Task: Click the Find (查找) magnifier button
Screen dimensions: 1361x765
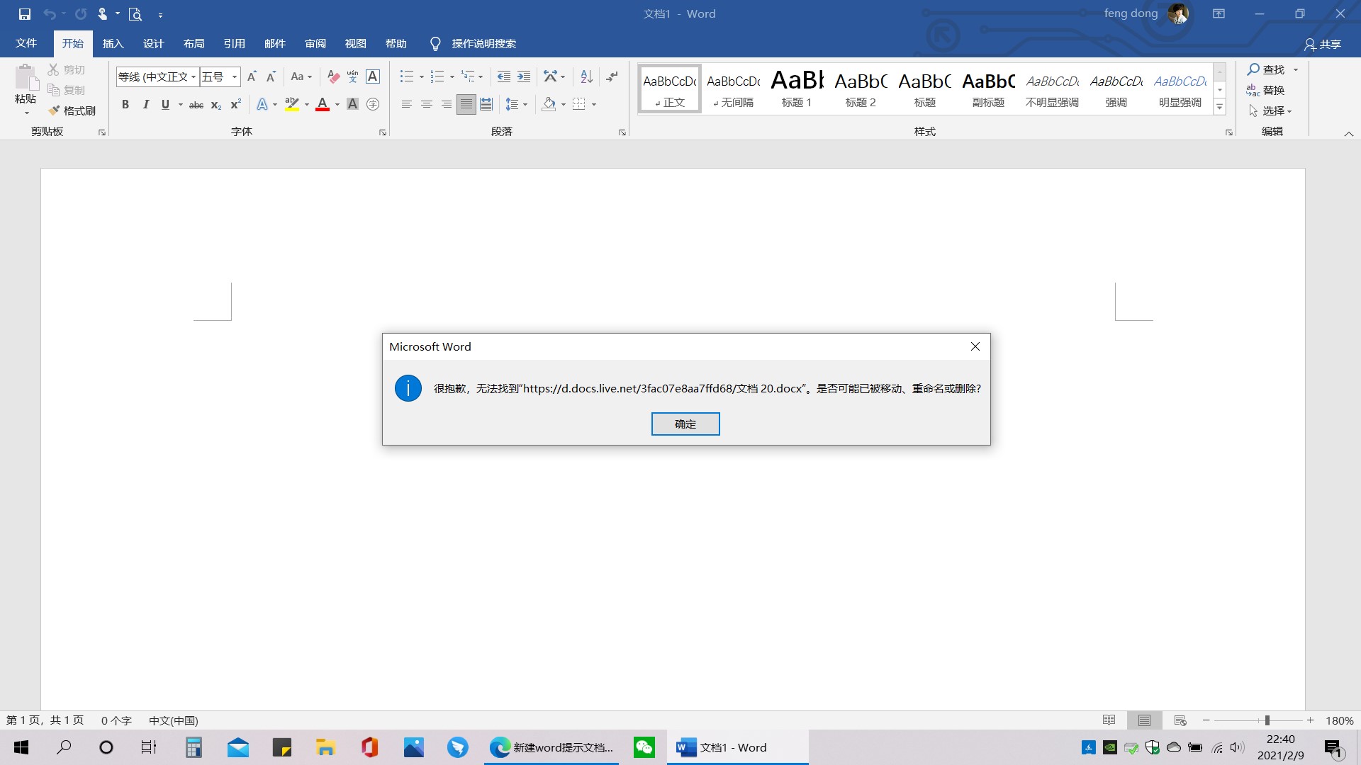Action: [x=1266, y=69]
